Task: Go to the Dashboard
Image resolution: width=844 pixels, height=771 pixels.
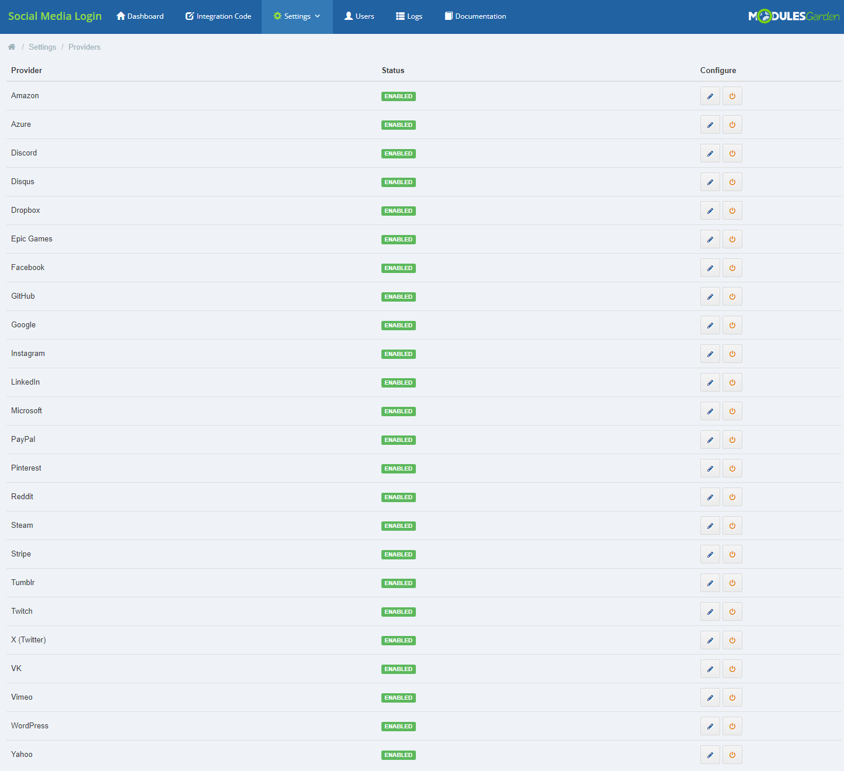Action: tap(140, 16)
